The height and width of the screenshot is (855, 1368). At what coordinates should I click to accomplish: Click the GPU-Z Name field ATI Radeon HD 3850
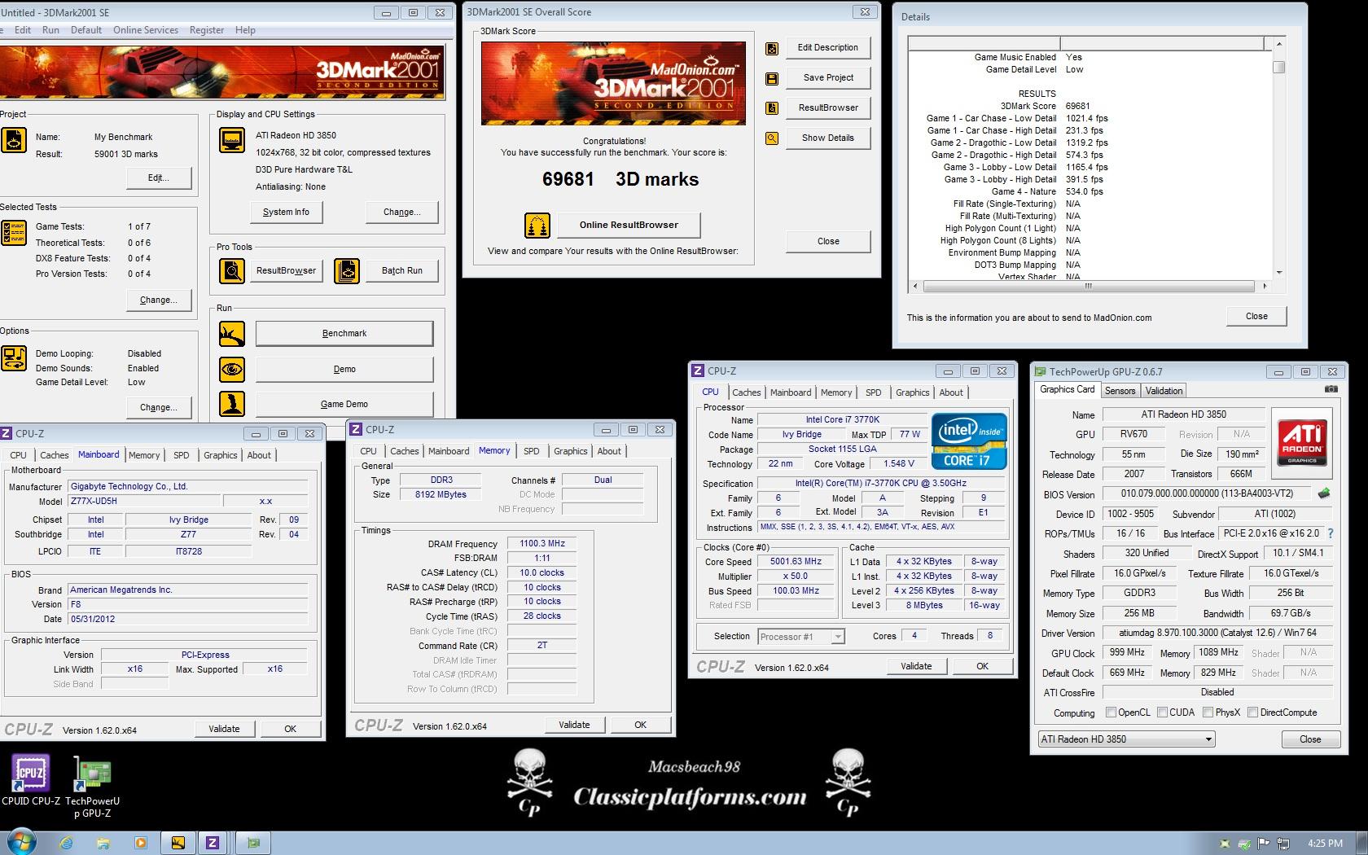pos(1183,414)
